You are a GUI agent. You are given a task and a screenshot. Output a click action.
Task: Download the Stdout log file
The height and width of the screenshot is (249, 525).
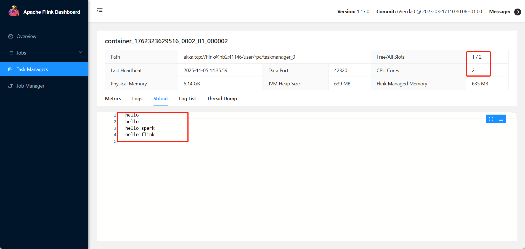tap(501, 119)
